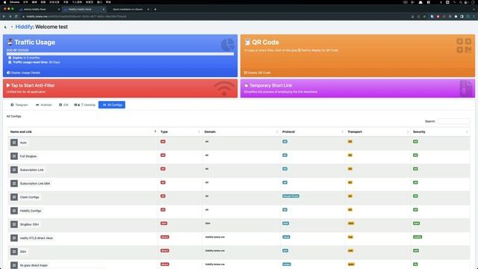Viewport: 478px width, 269px height.
Task: Open the Chrome three-dot menu
Action: click(x=474, y=16)
